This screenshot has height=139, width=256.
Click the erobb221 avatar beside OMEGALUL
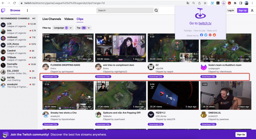click(x=203, y=115)
